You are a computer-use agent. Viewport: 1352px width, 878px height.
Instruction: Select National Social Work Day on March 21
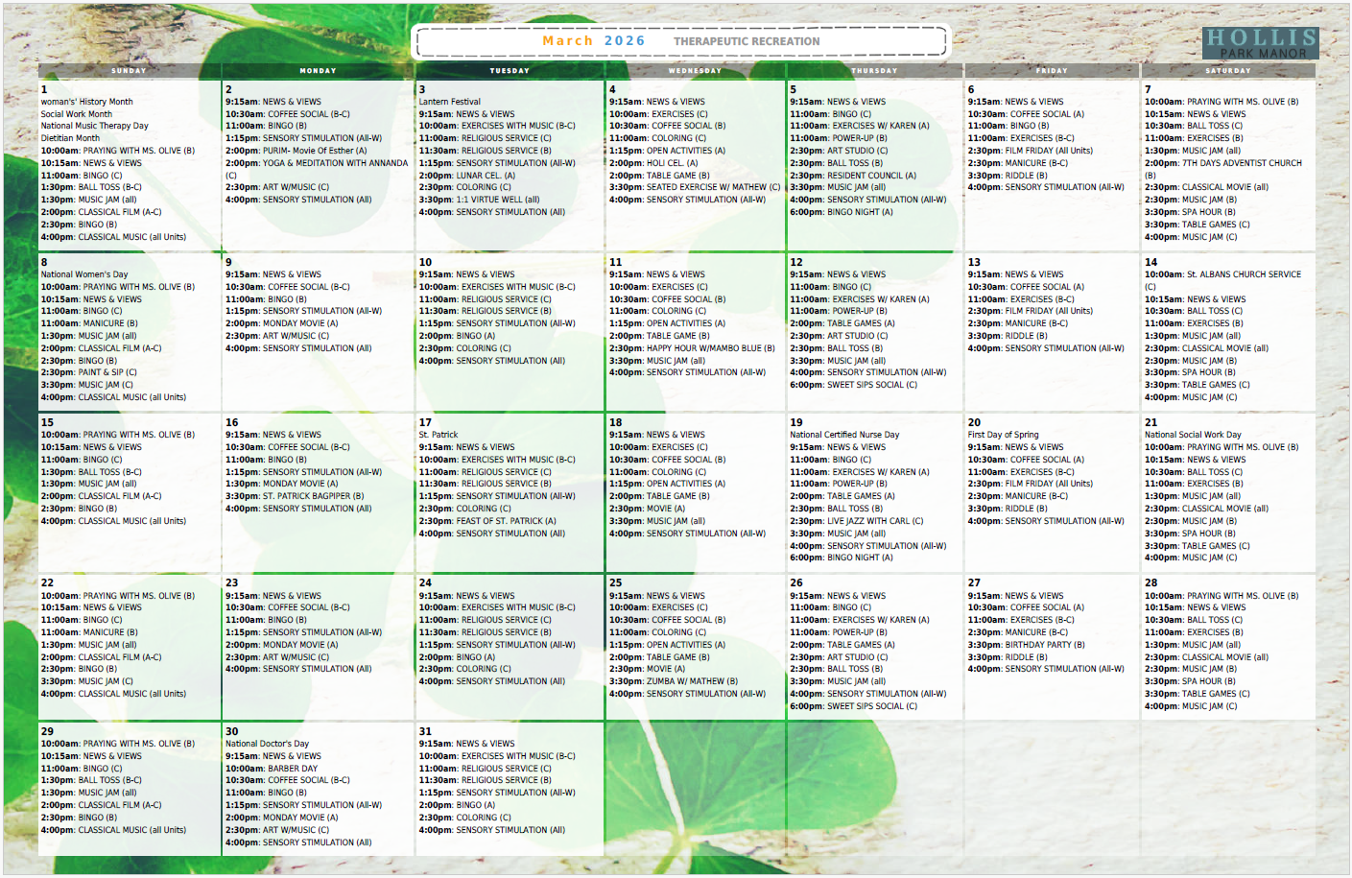(x=1192, y=434)
